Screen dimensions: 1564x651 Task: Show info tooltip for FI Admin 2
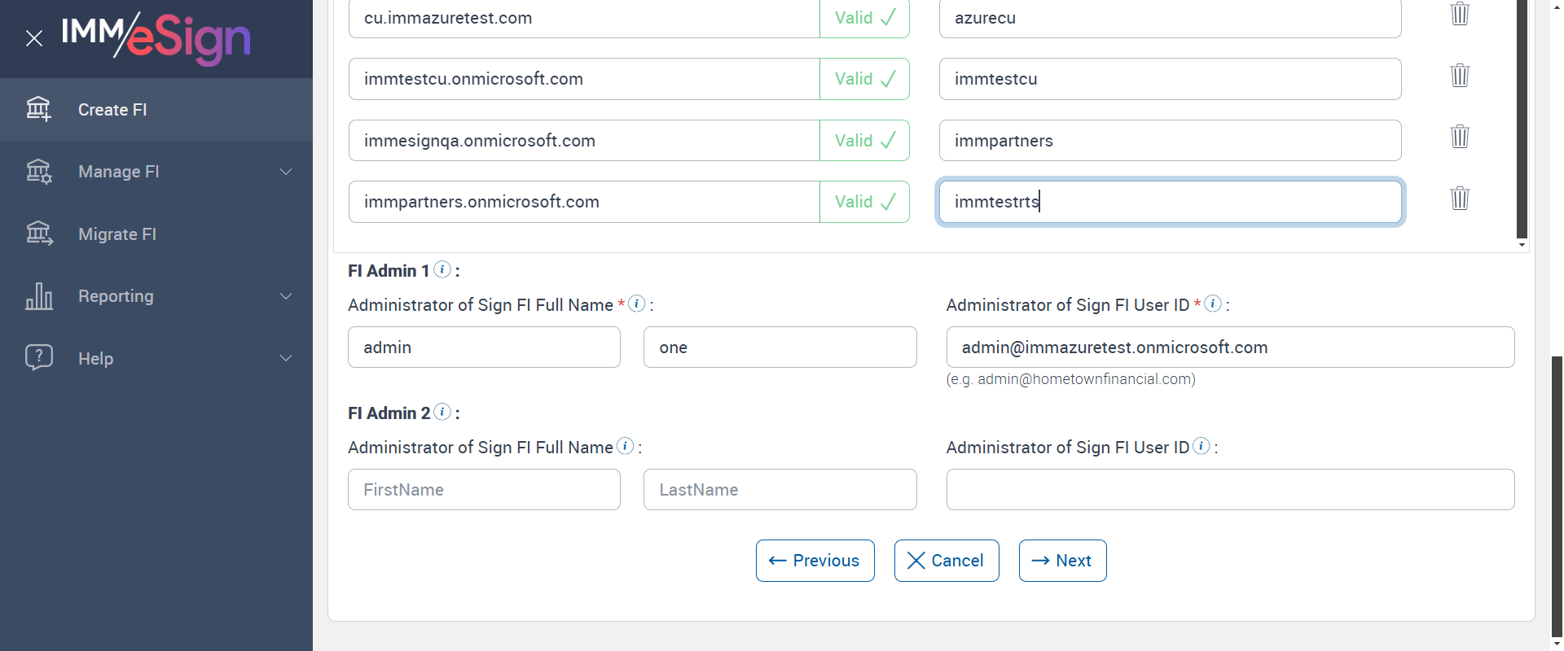(442, 412)
